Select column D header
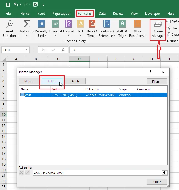The width and height of the screenshot is (179, 190). 79,59
